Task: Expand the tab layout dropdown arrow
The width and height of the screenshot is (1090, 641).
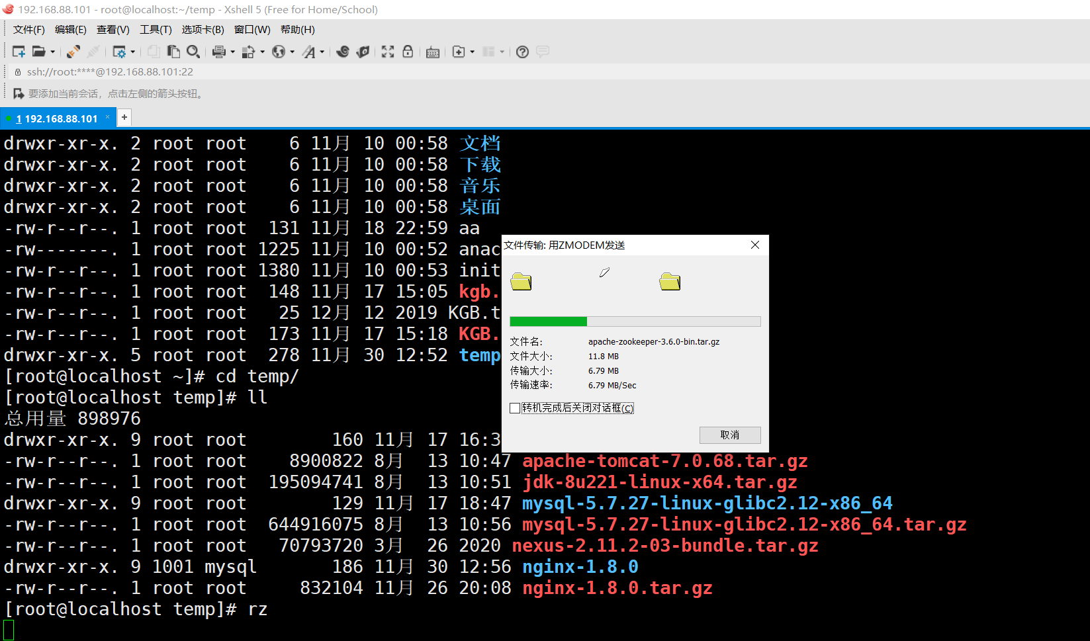Action: (502, 52)
